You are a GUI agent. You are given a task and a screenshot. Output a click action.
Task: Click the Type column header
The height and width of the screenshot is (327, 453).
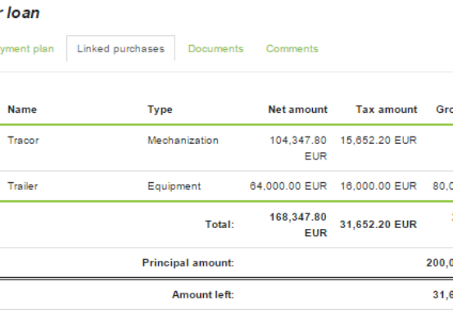coord(160,110)
